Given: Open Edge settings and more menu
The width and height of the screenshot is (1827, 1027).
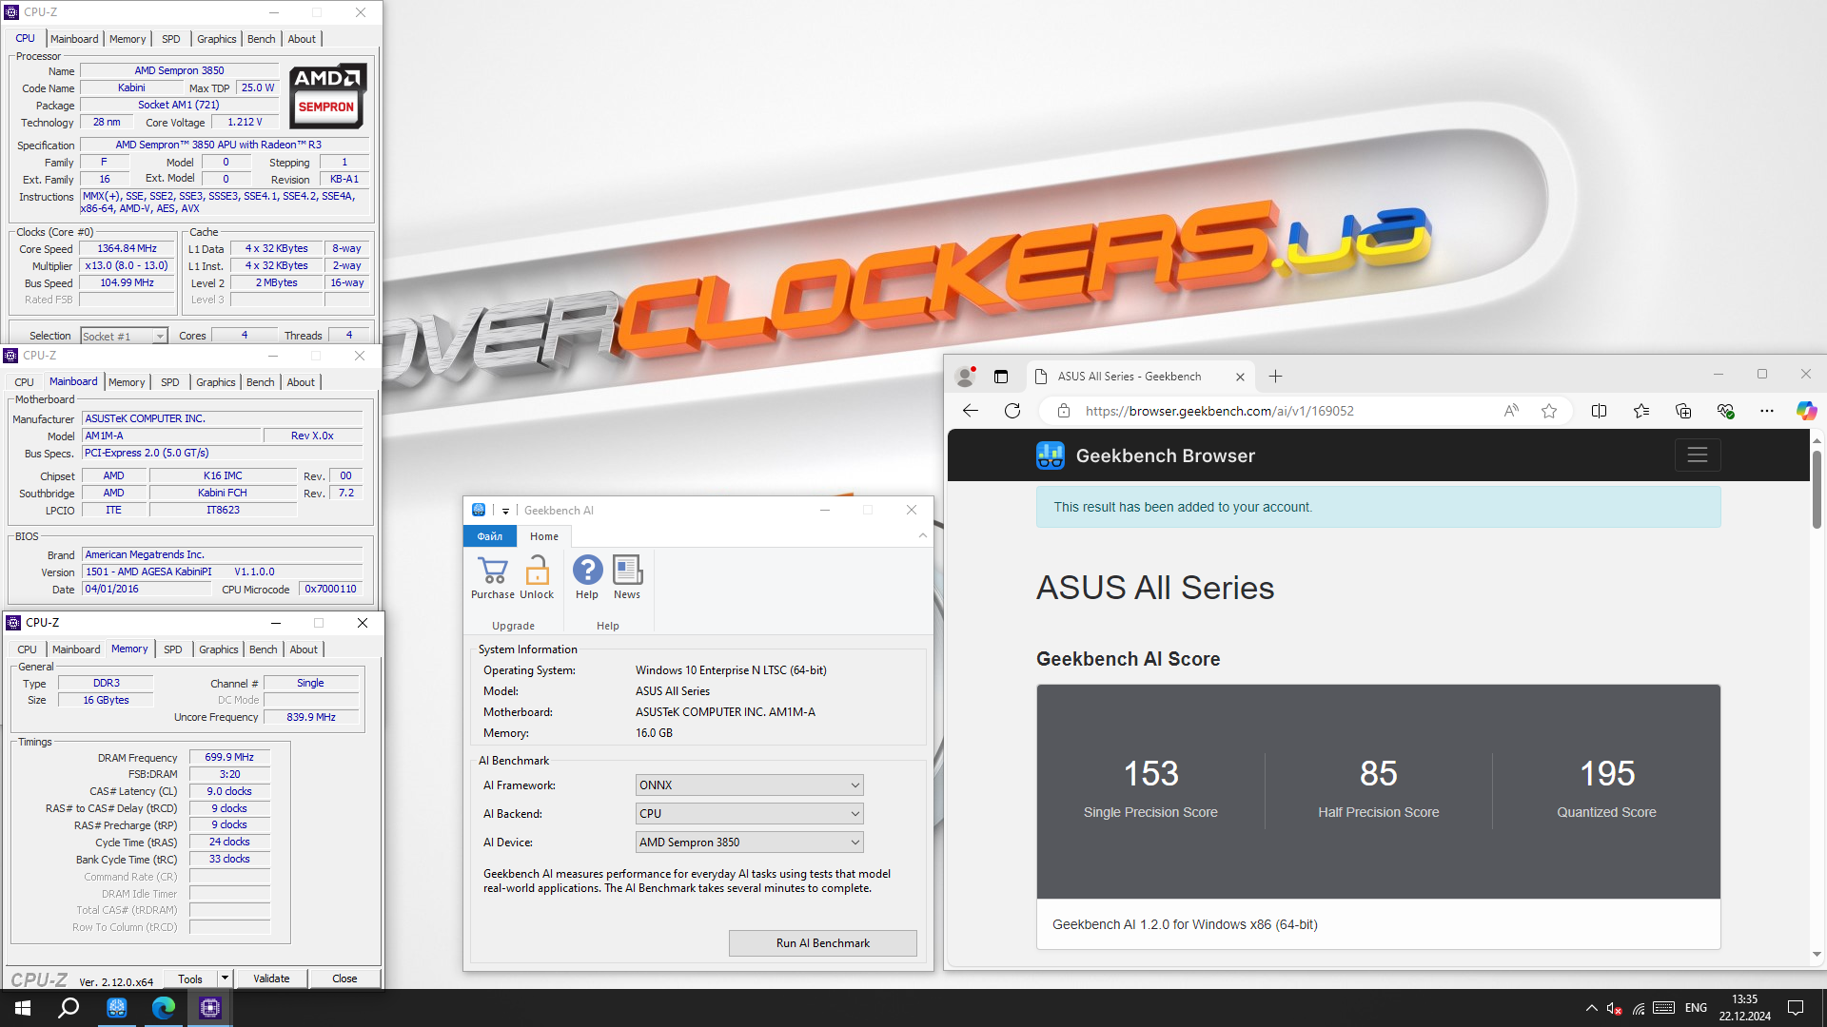Looking at the screenshot, I should (1767, 411).
